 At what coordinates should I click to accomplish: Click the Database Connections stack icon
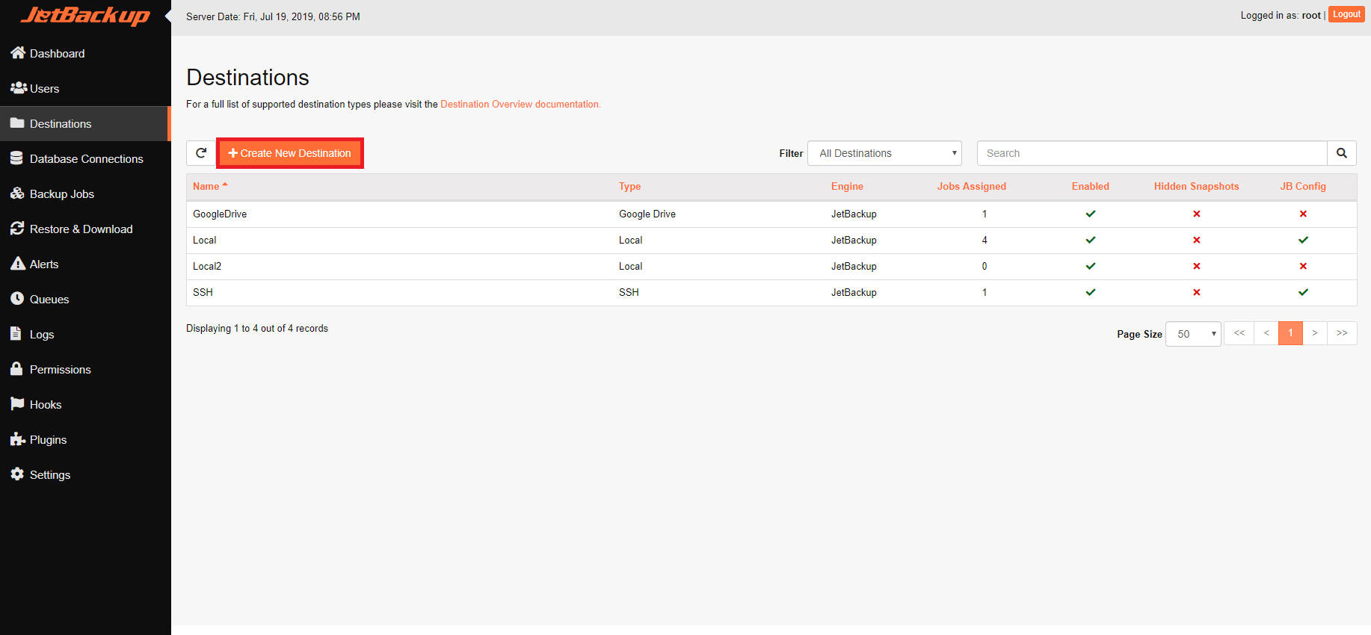(16, 158)
